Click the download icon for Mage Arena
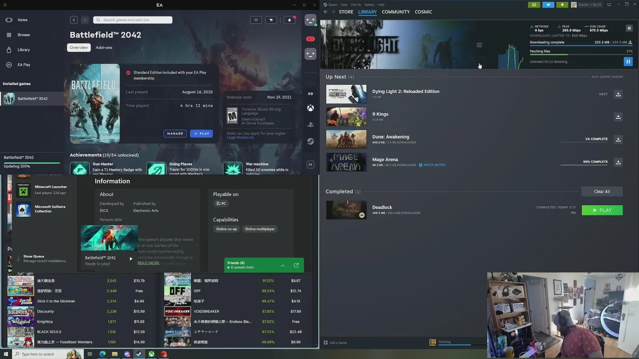Viewport: 639px width, 359px height. [618, 162]
